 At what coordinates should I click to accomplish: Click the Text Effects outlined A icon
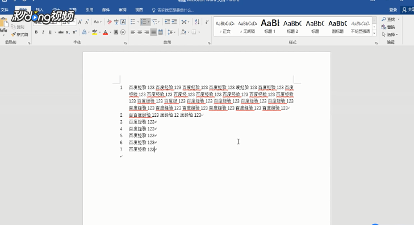tap(84, 32)
